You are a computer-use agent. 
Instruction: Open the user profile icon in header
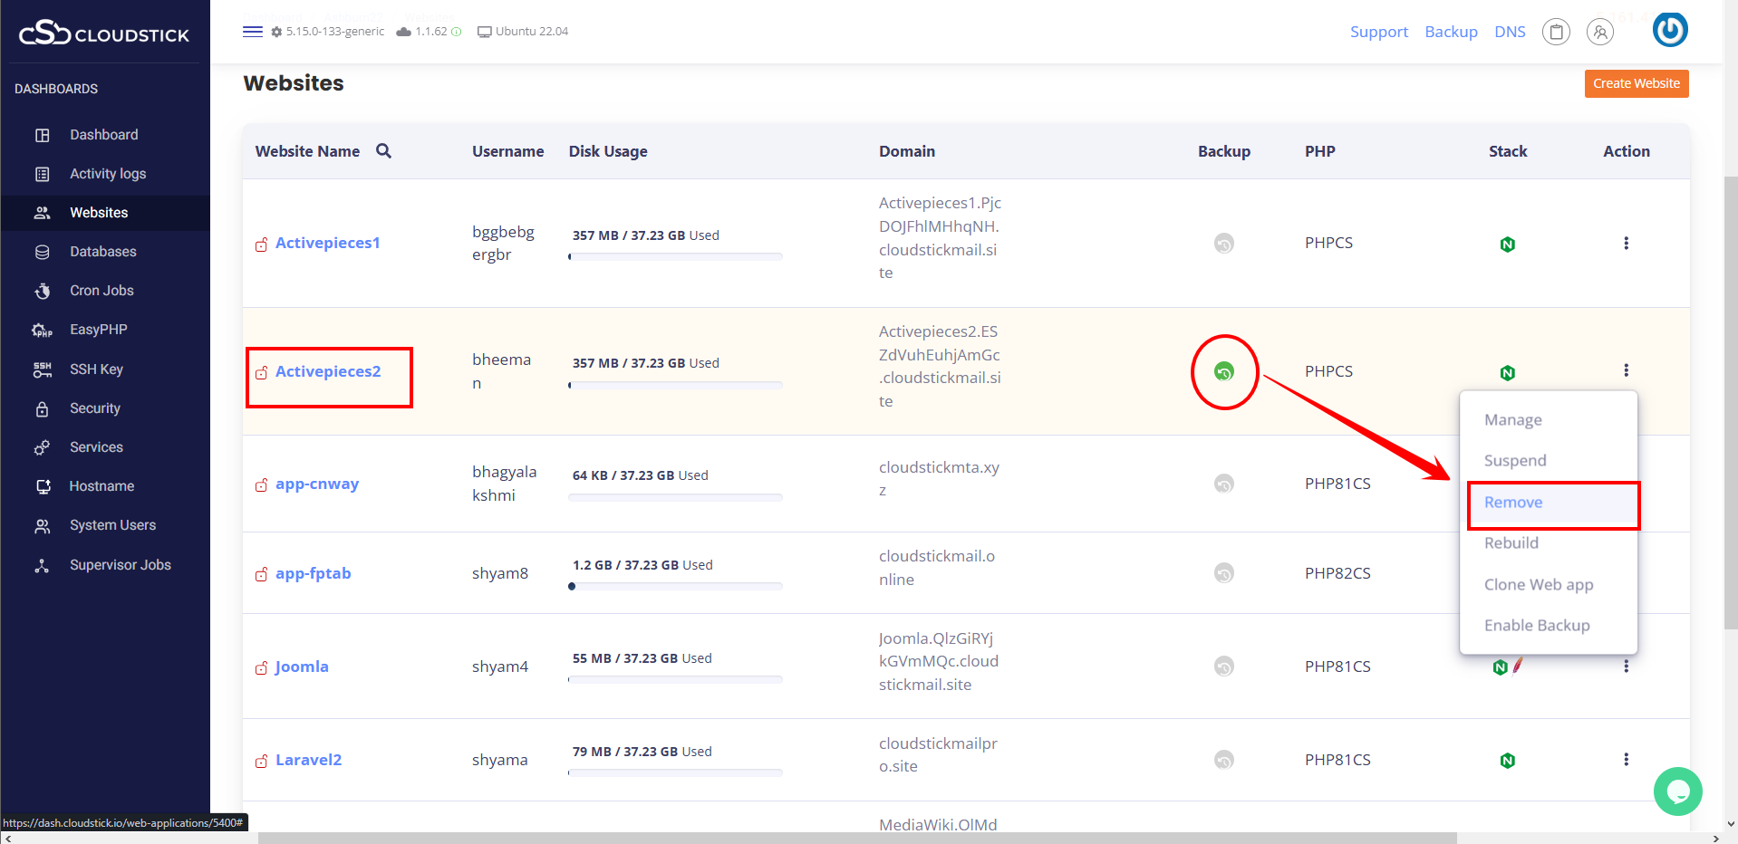1600,33
